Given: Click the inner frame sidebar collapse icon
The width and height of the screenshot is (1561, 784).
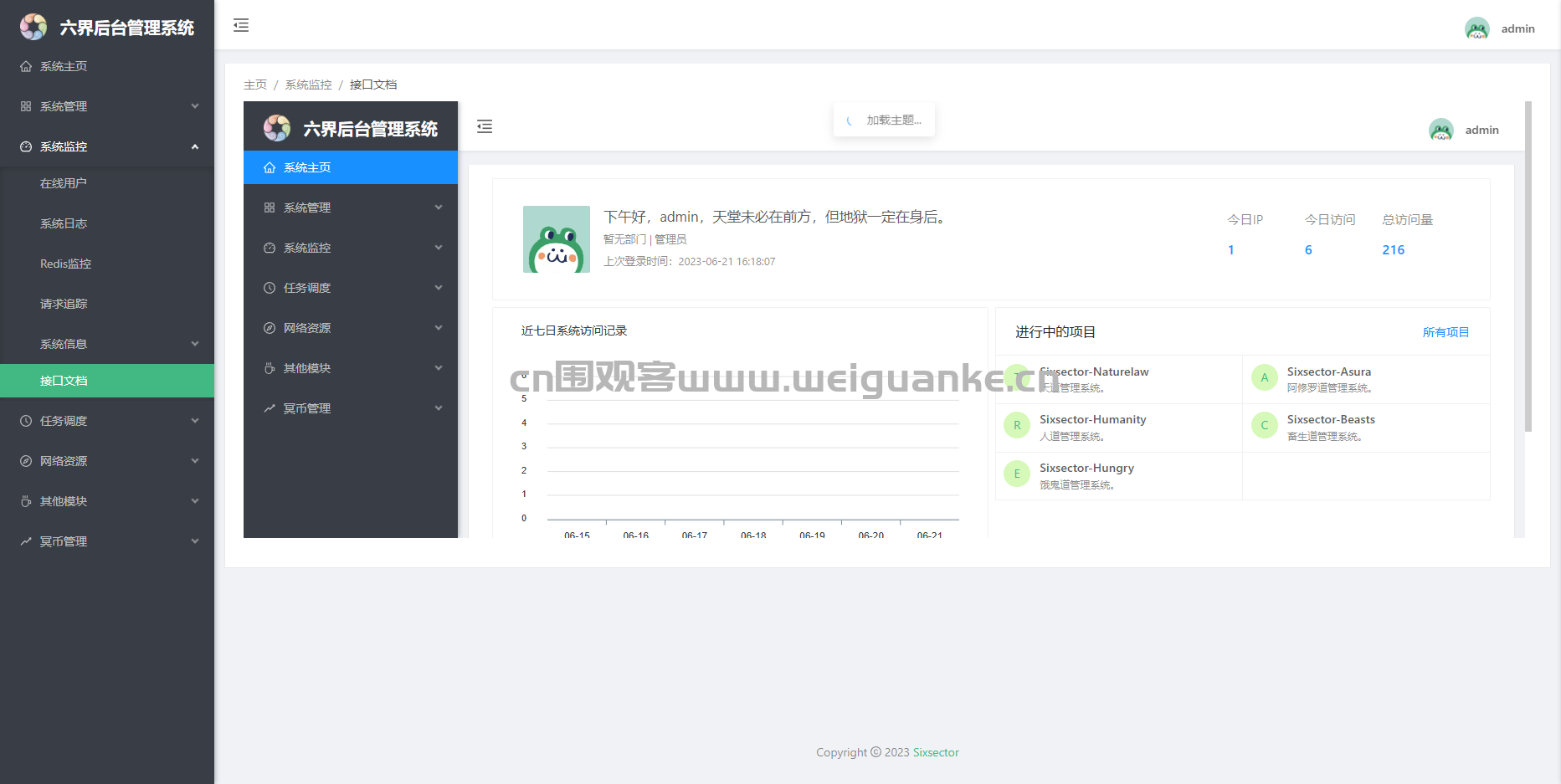Looking at the screenshot, I should click(x=485, y=127).
